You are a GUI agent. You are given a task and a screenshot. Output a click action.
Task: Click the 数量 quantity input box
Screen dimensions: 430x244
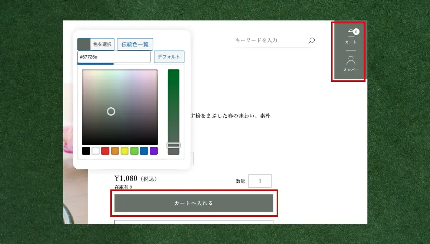(x=260, y=181)
